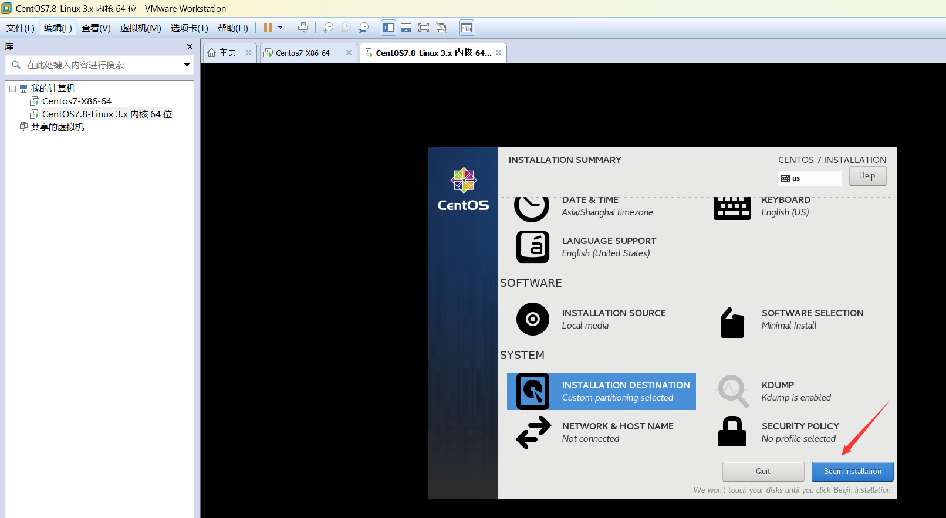Click the console view toolbar icon

(467, 28)
